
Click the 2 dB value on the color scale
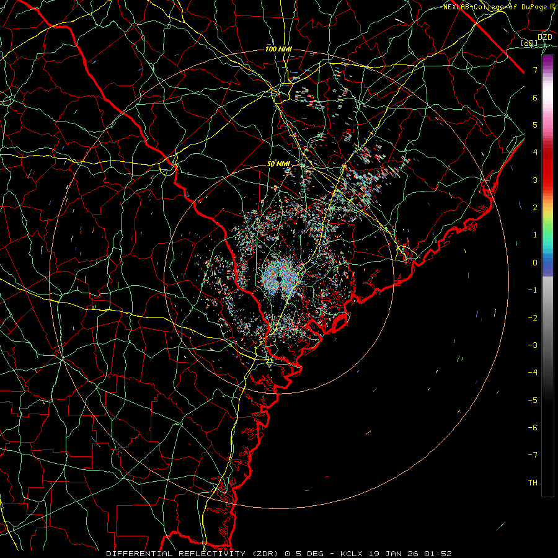(535, 208)
